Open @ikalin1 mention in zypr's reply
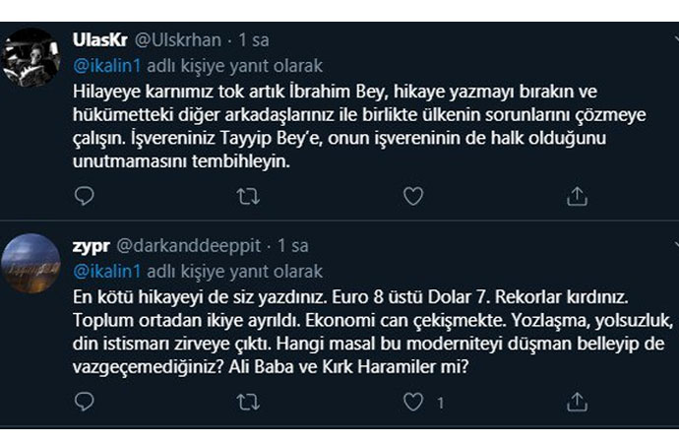Image resolution: width=679 pixels, height=443 pixels. tap(105, 270)
